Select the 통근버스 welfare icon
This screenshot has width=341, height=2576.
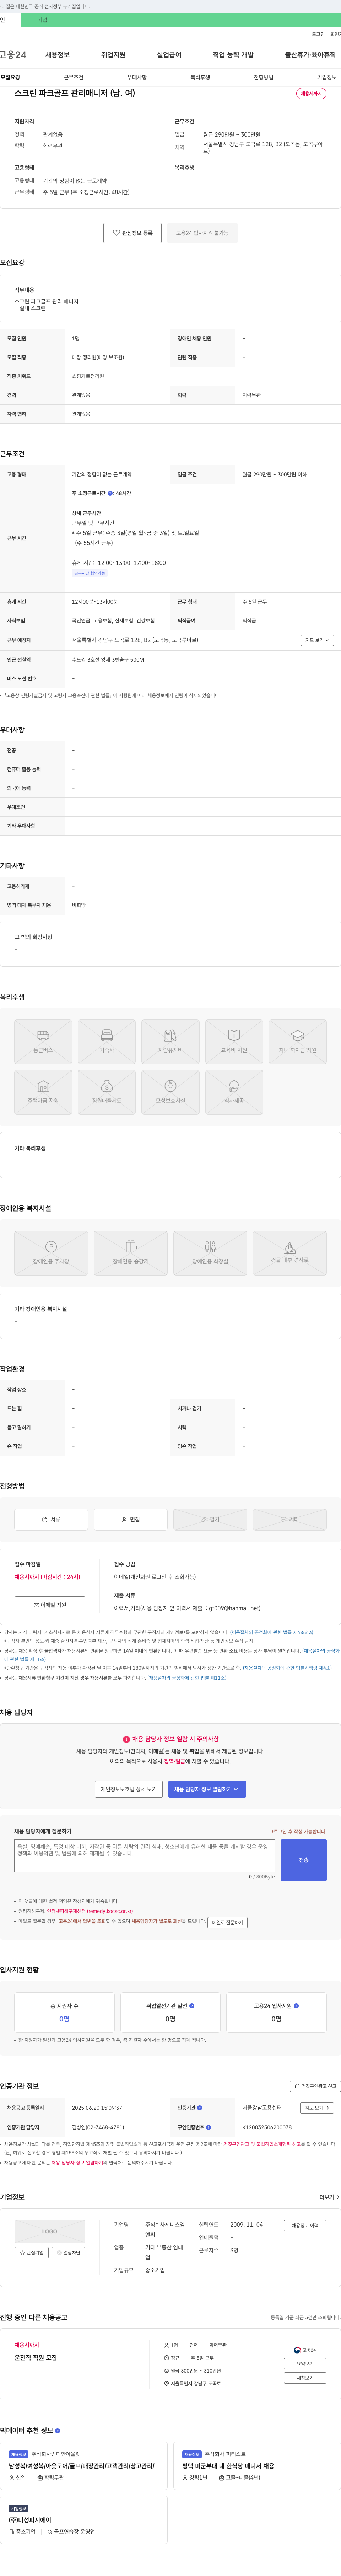[x=43, y=1041]
